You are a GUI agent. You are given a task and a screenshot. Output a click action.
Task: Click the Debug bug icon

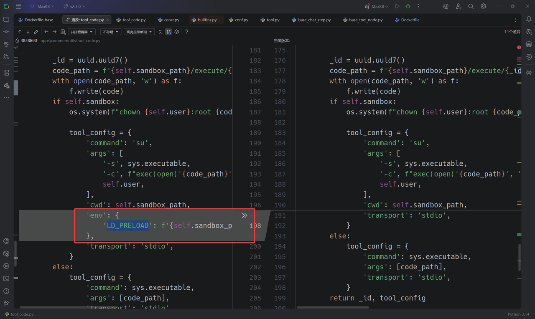pos(408,6)
